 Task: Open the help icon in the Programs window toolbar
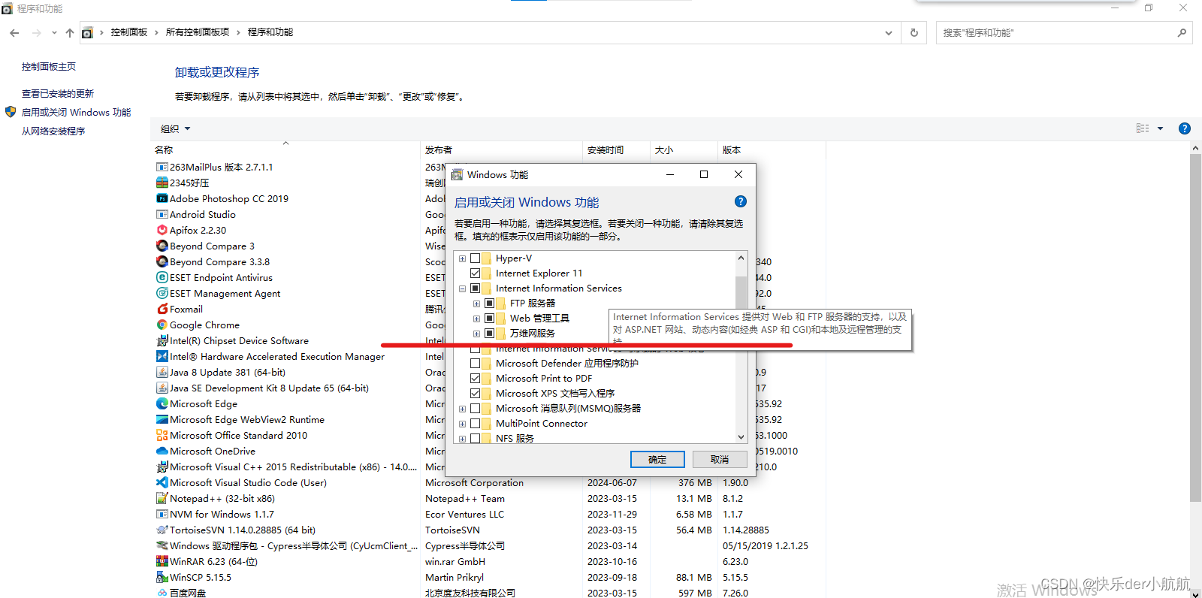pos(1185,128)
